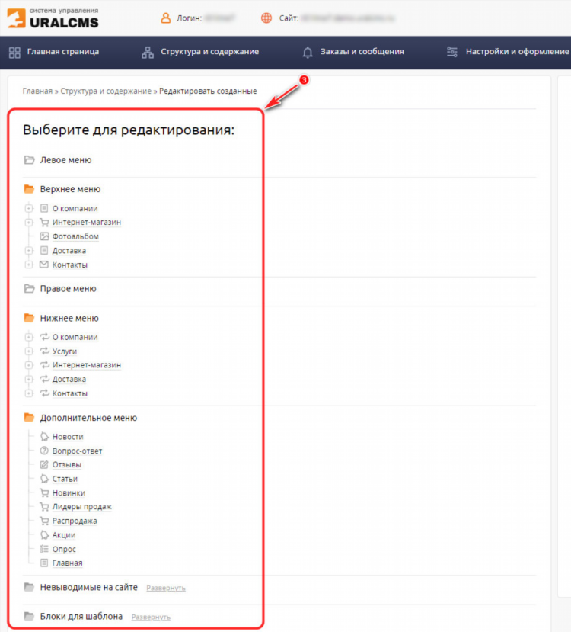Click the cart icon next to Интернет-магазин in Верхнее меню

coord(44,222)
